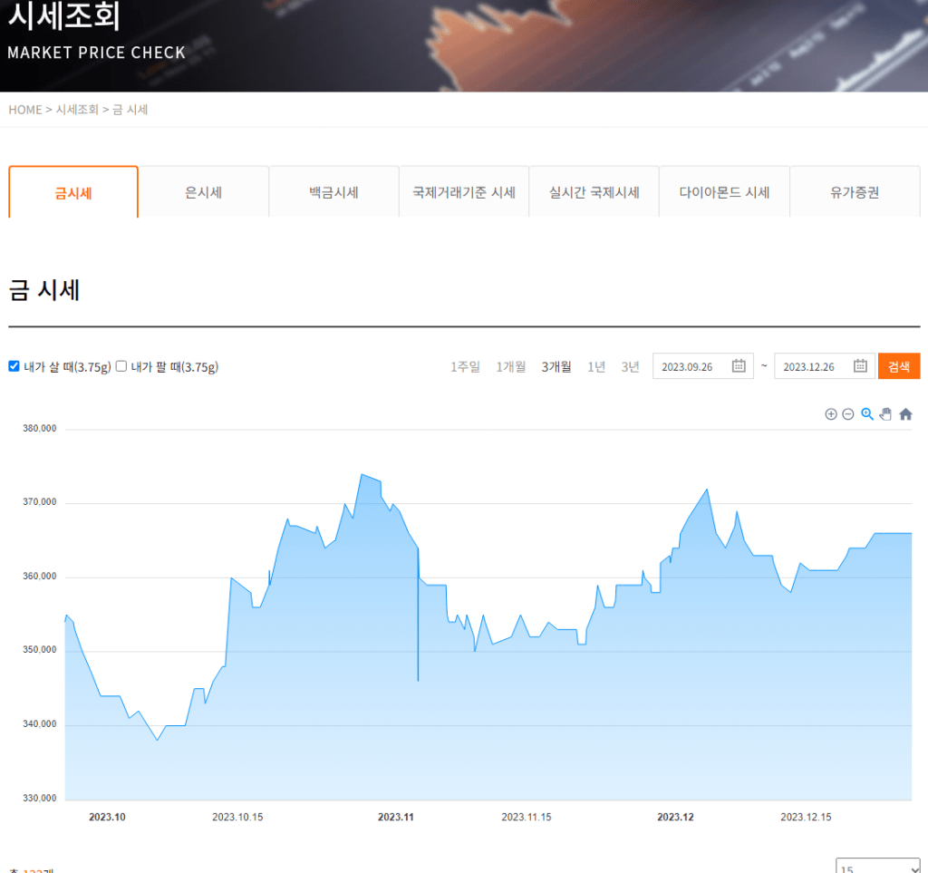Switch to the 은시세 tab

click(x=204, y=192)
